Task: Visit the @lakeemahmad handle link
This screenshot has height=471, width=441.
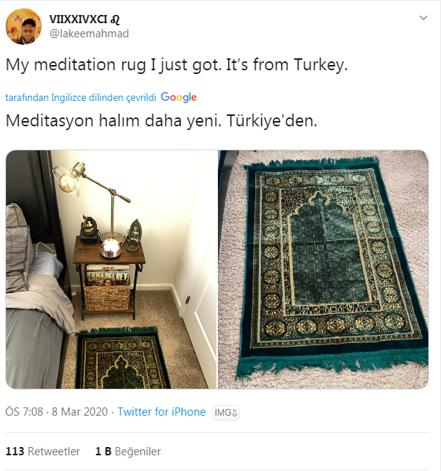Action: point(89,34)
